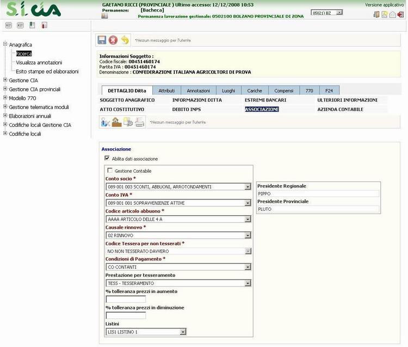Click the white house home icon

click(392, 15)
